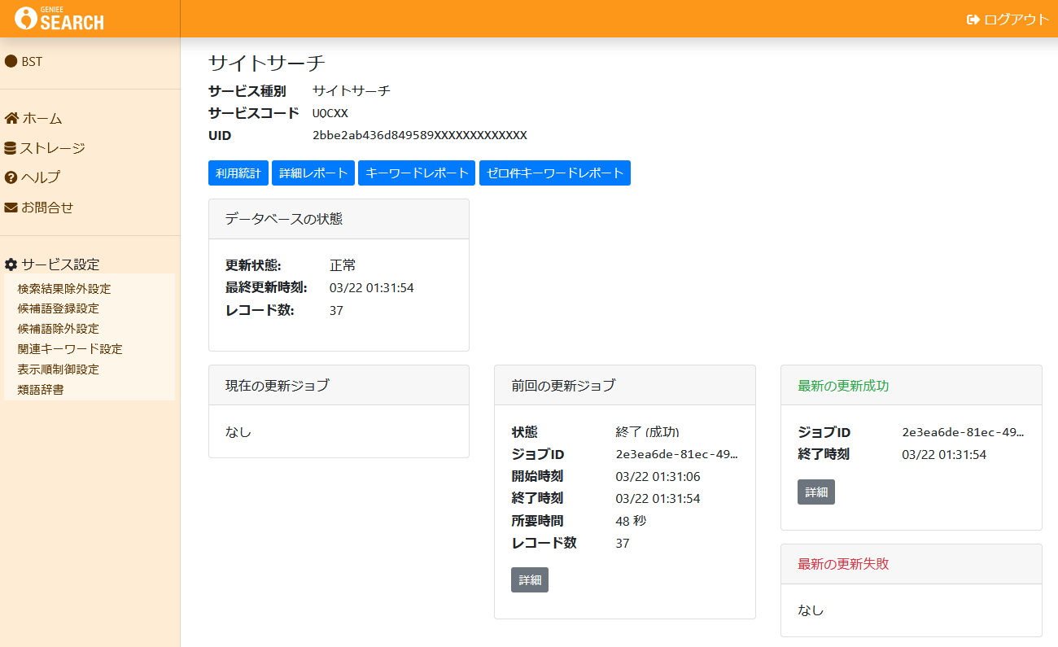Select 候補語登録設定 in the sidebar

pos(59,308)
